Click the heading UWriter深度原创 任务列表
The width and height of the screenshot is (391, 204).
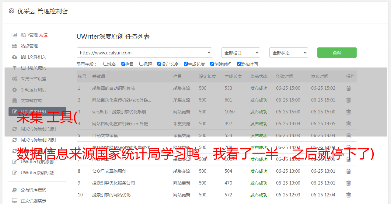pyautogui.click(x=113, y=36)
